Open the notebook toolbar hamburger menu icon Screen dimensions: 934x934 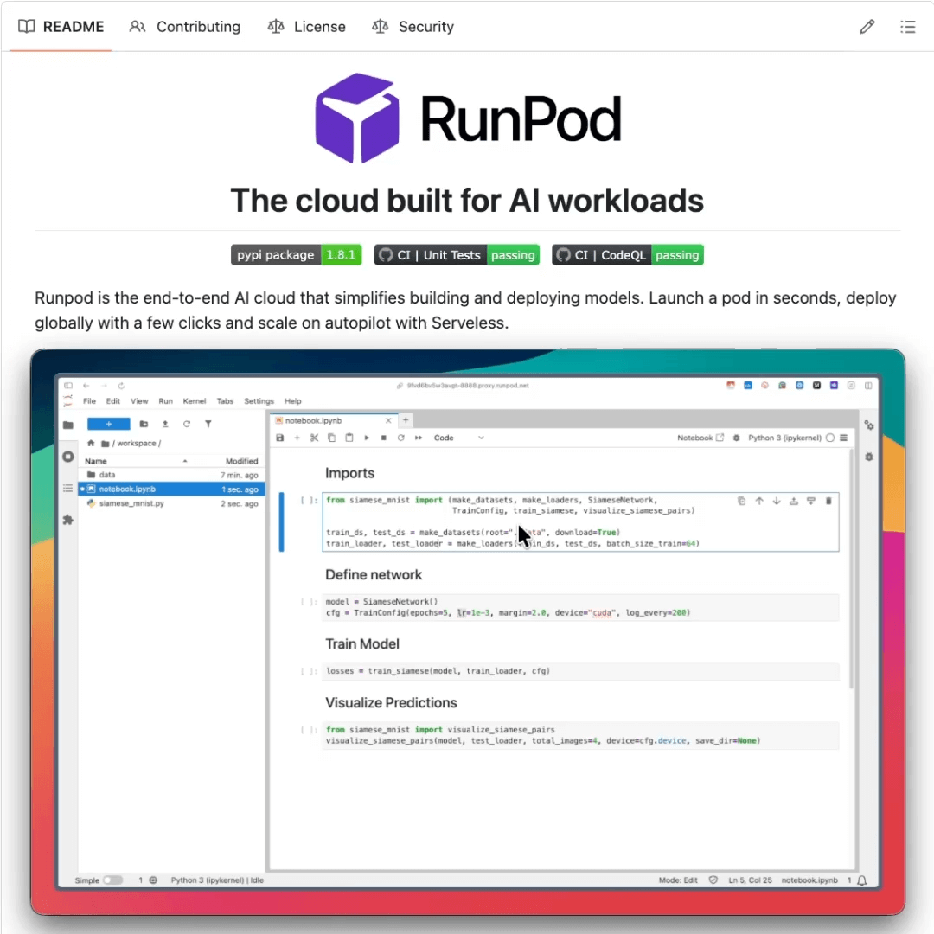[x=843, y=438]
